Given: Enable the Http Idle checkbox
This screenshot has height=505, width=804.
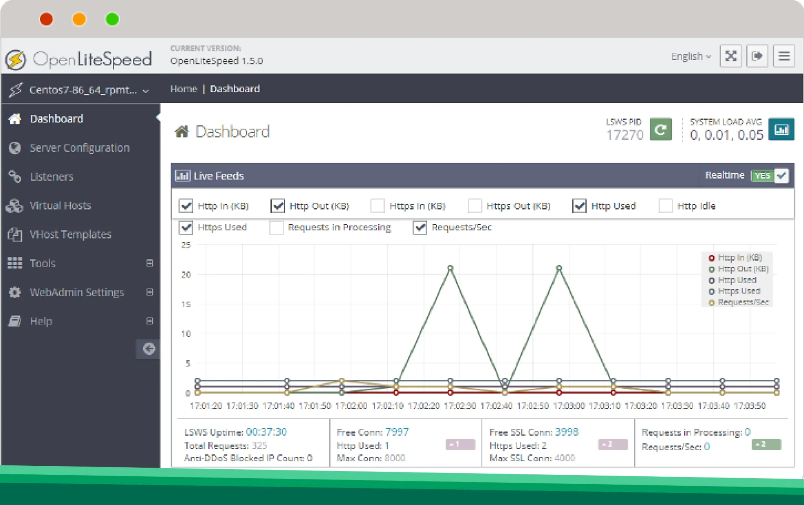Looking at the screenshot, I should pyautogui.click(x=665, y=206).
